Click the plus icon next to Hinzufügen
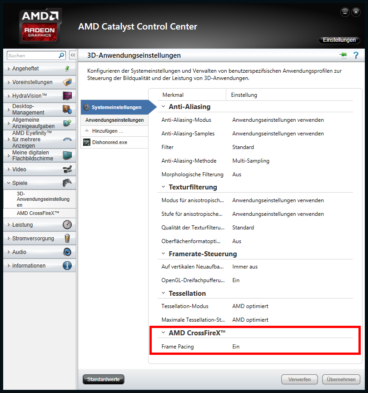Viewport: 368px width, 393px height. [x=87, y=130]
